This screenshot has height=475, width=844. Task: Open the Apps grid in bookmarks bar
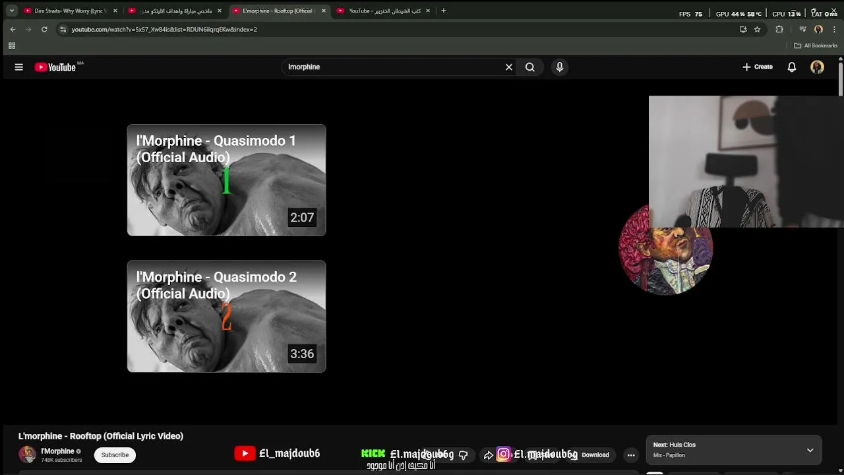tap(11, 46)
